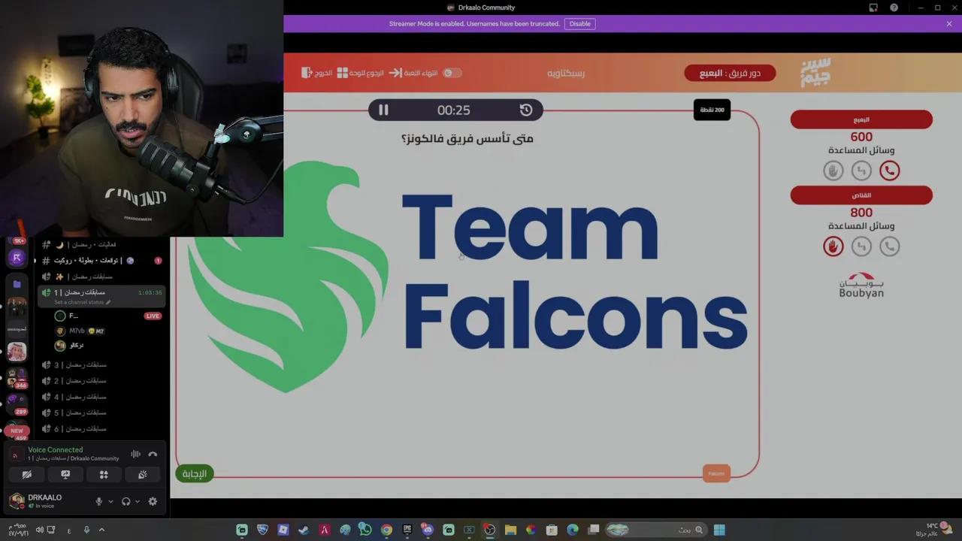Disconnect from voice with hang-up icon
Viewport: 962px width, 541px height.
153,454
